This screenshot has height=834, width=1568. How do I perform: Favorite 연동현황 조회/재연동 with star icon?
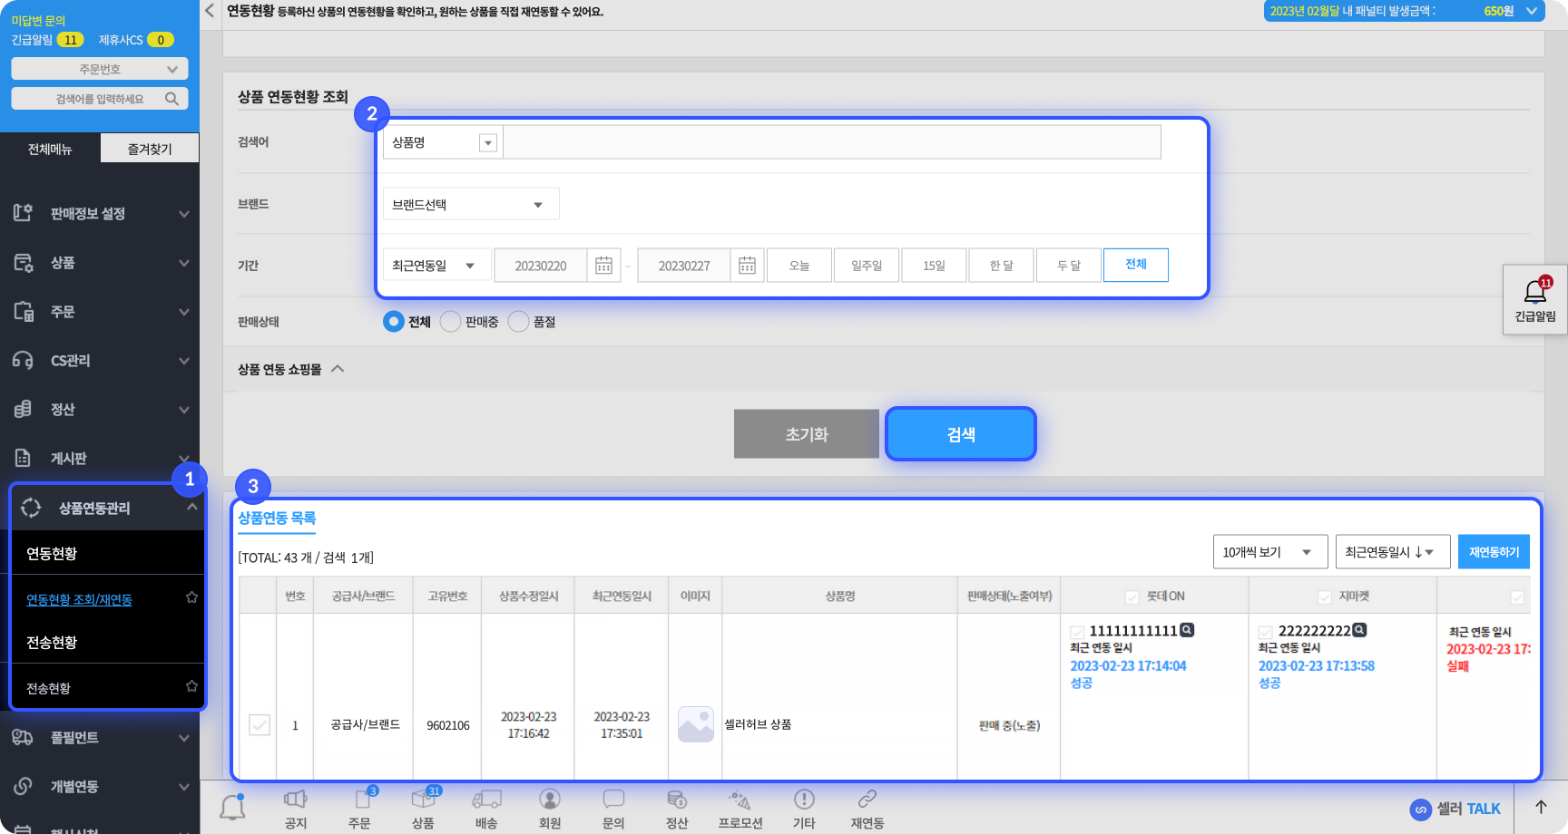191,597
